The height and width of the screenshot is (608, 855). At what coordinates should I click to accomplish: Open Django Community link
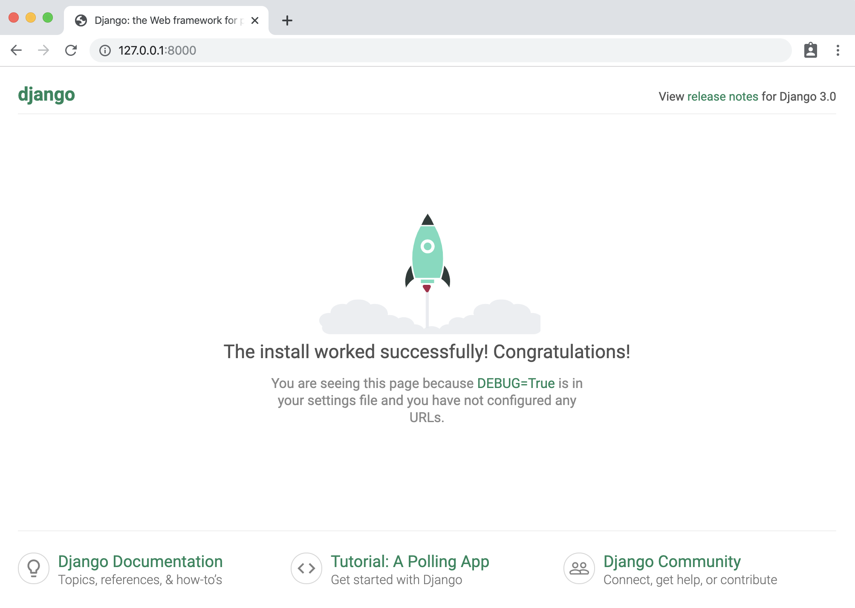(672, 562)
